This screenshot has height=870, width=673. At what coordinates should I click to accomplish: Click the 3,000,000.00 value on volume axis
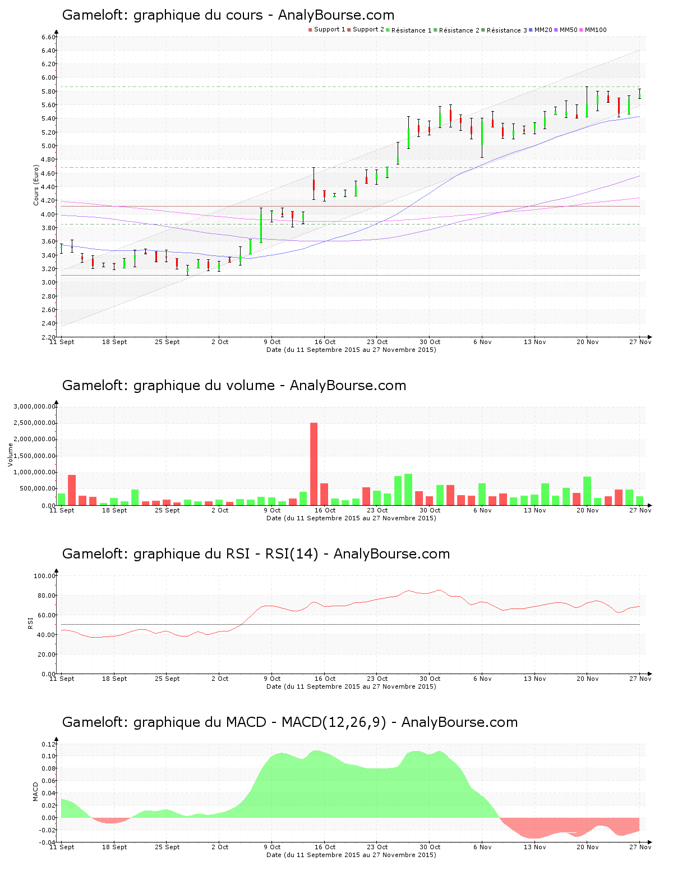coord(35,406)
